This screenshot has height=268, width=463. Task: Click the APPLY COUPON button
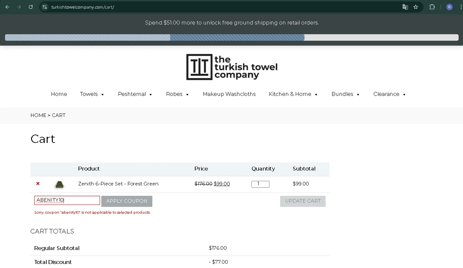(127, 201)
